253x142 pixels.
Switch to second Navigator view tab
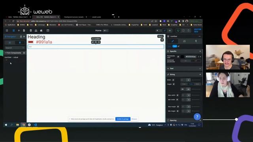[x=20, y=43]
